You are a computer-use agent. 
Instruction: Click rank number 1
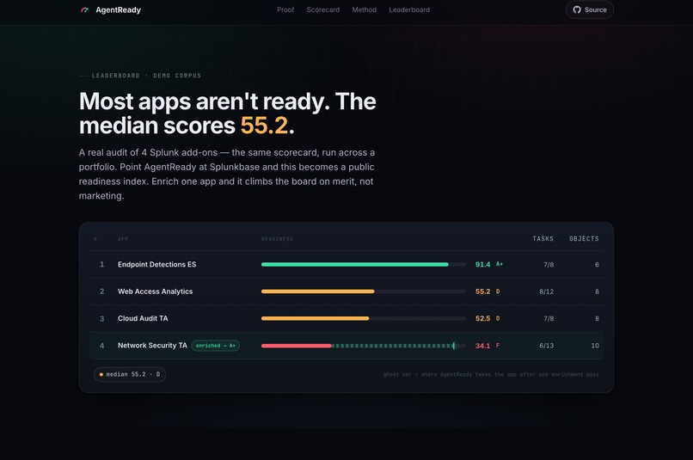101,264
